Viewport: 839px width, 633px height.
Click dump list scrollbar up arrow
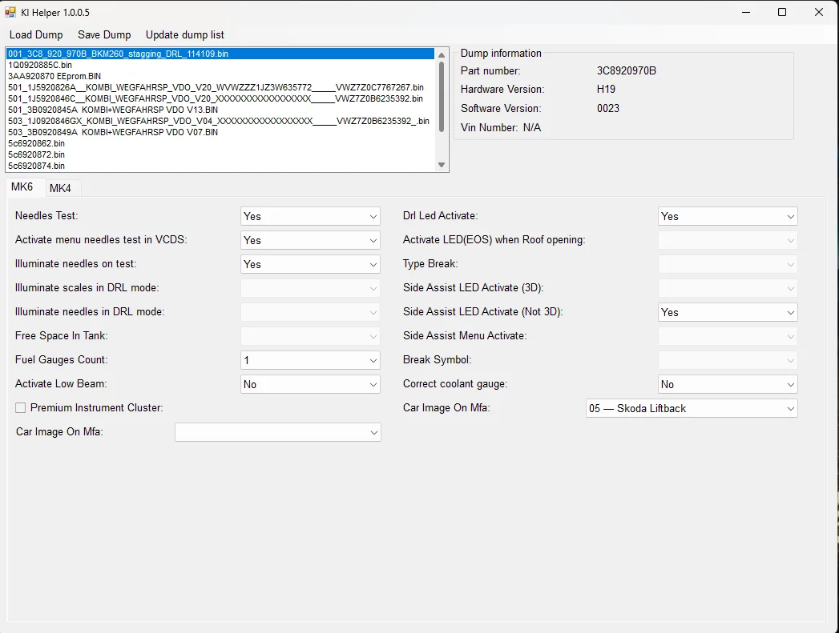[x=442, y=55]
